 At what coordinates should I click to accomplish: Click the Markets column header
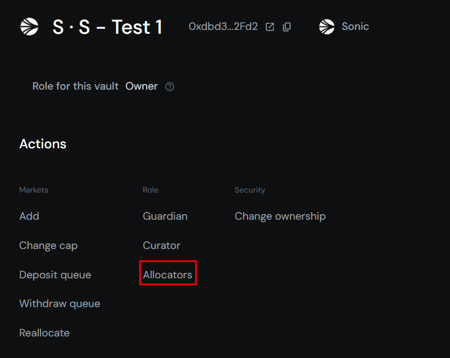[x=34, y=190]
